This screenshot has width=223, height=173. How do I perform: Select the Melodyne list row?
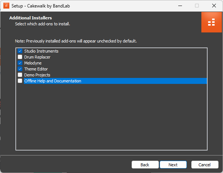[111, 63]
